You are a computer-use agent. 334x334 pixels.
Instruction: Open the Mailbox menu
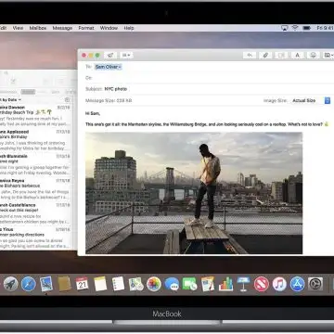(38, 28)
